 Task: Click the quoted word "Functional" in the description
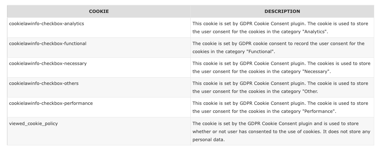tap(261, 52)
